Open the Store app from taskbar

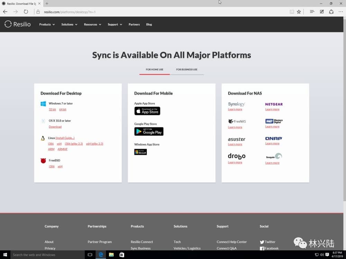coord(121,255)
